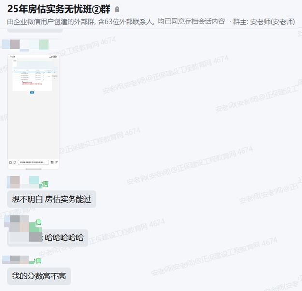Click the lock icon beside the group title

click(117, 10)
